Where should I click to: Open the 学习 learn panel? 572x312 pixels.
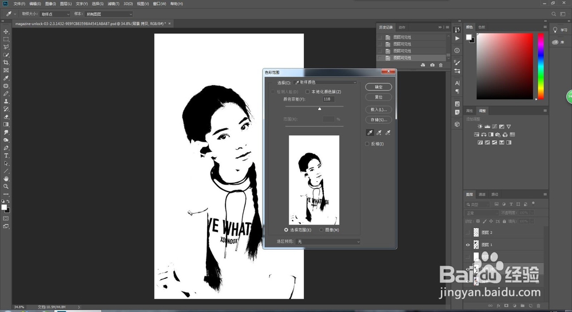click(x=560, y=30)
